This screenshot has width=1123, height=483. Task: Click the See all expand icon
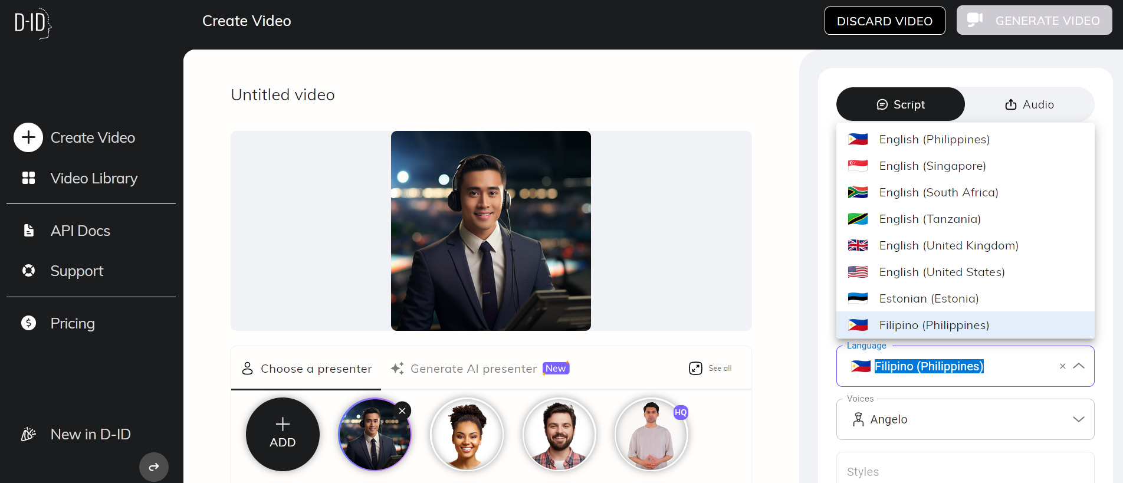coord(695,368)
